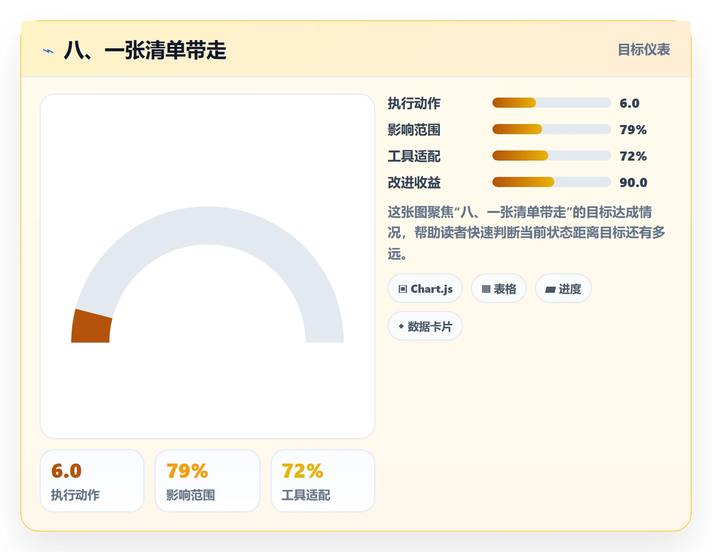Click the 90.0 value for 改进收益
This screenshot has height=552, width=712.
tap(633, 182)
